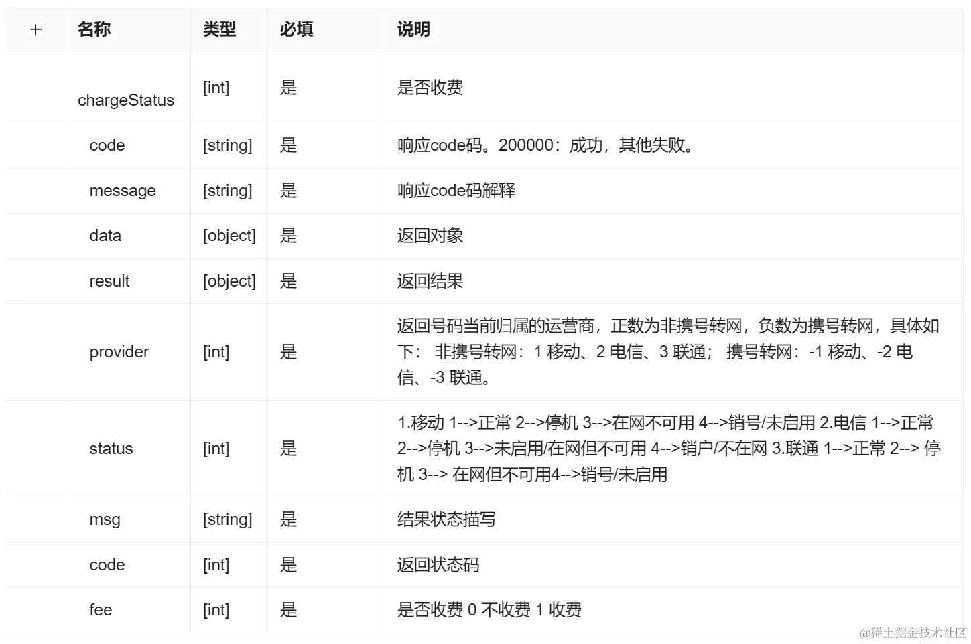
Task: Click the [int] type of status
Action: 216,449
